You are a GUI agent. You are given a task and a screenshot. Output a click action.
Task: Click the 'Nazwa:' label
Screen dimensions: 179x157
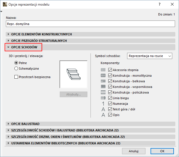click(x=11, y=18)
